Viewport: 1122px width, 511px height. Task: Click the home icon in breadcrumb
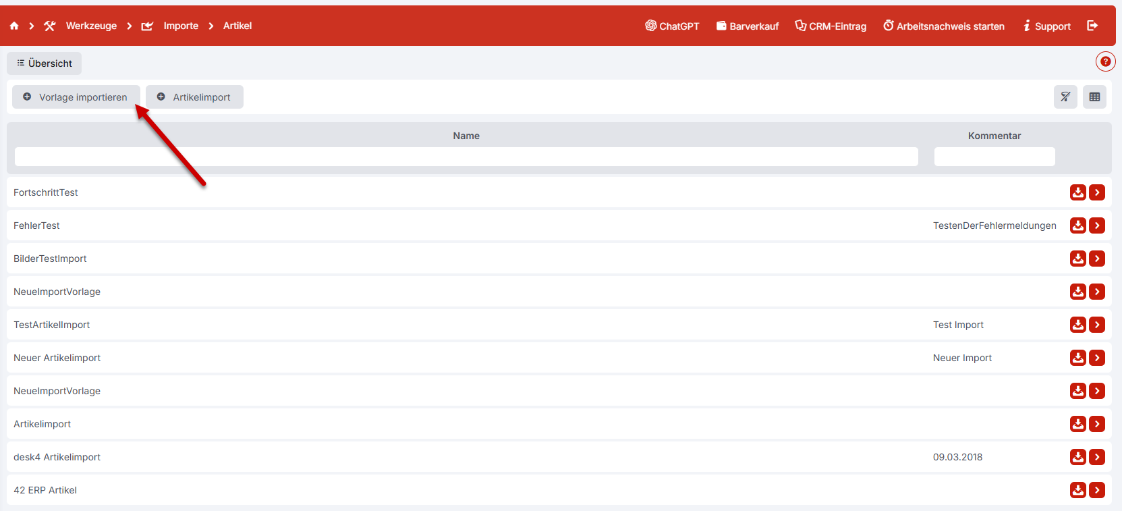(x=14, y=26)
